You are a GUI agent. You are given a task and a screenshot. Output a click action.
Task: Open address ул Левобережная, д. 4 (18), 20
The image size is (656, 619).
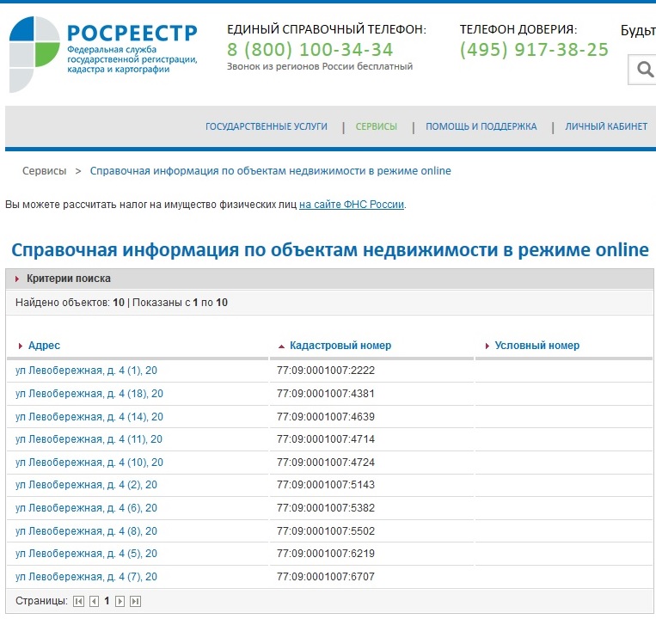[x=89, y=394]
